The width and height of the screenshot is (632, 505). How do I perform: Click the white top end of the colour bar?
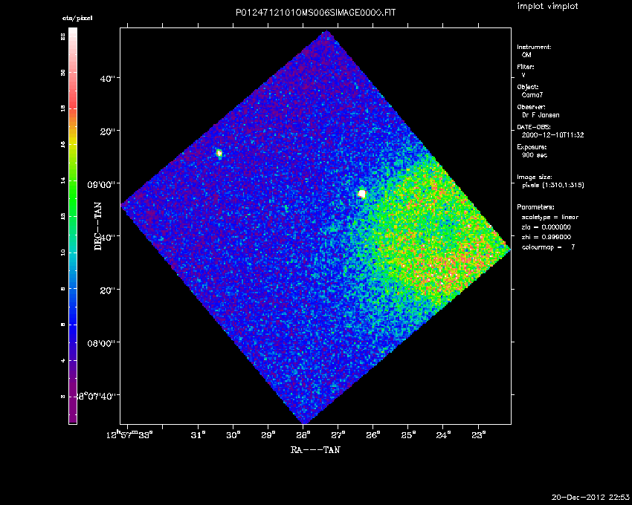[x=73, y=34]
